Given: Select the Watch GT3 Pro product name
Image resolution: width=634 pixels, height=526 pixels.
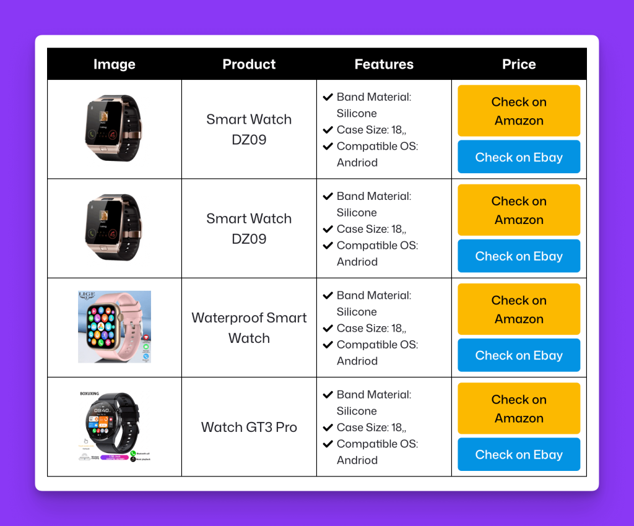Looking at the screenshot, I should click(249, 427).
